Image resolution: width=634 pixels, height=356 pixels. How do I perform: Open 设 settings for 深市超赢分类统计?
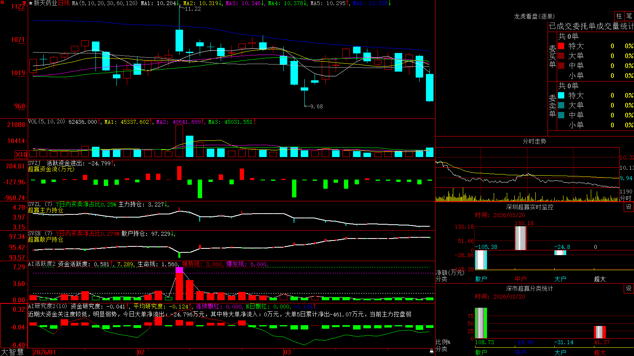(629, 288)
